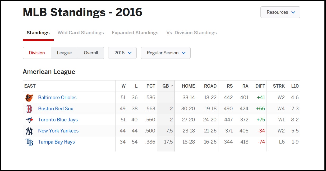326x171 pixels.
Task: Open the 2016 season year dropdown
Action: [122, 53]
